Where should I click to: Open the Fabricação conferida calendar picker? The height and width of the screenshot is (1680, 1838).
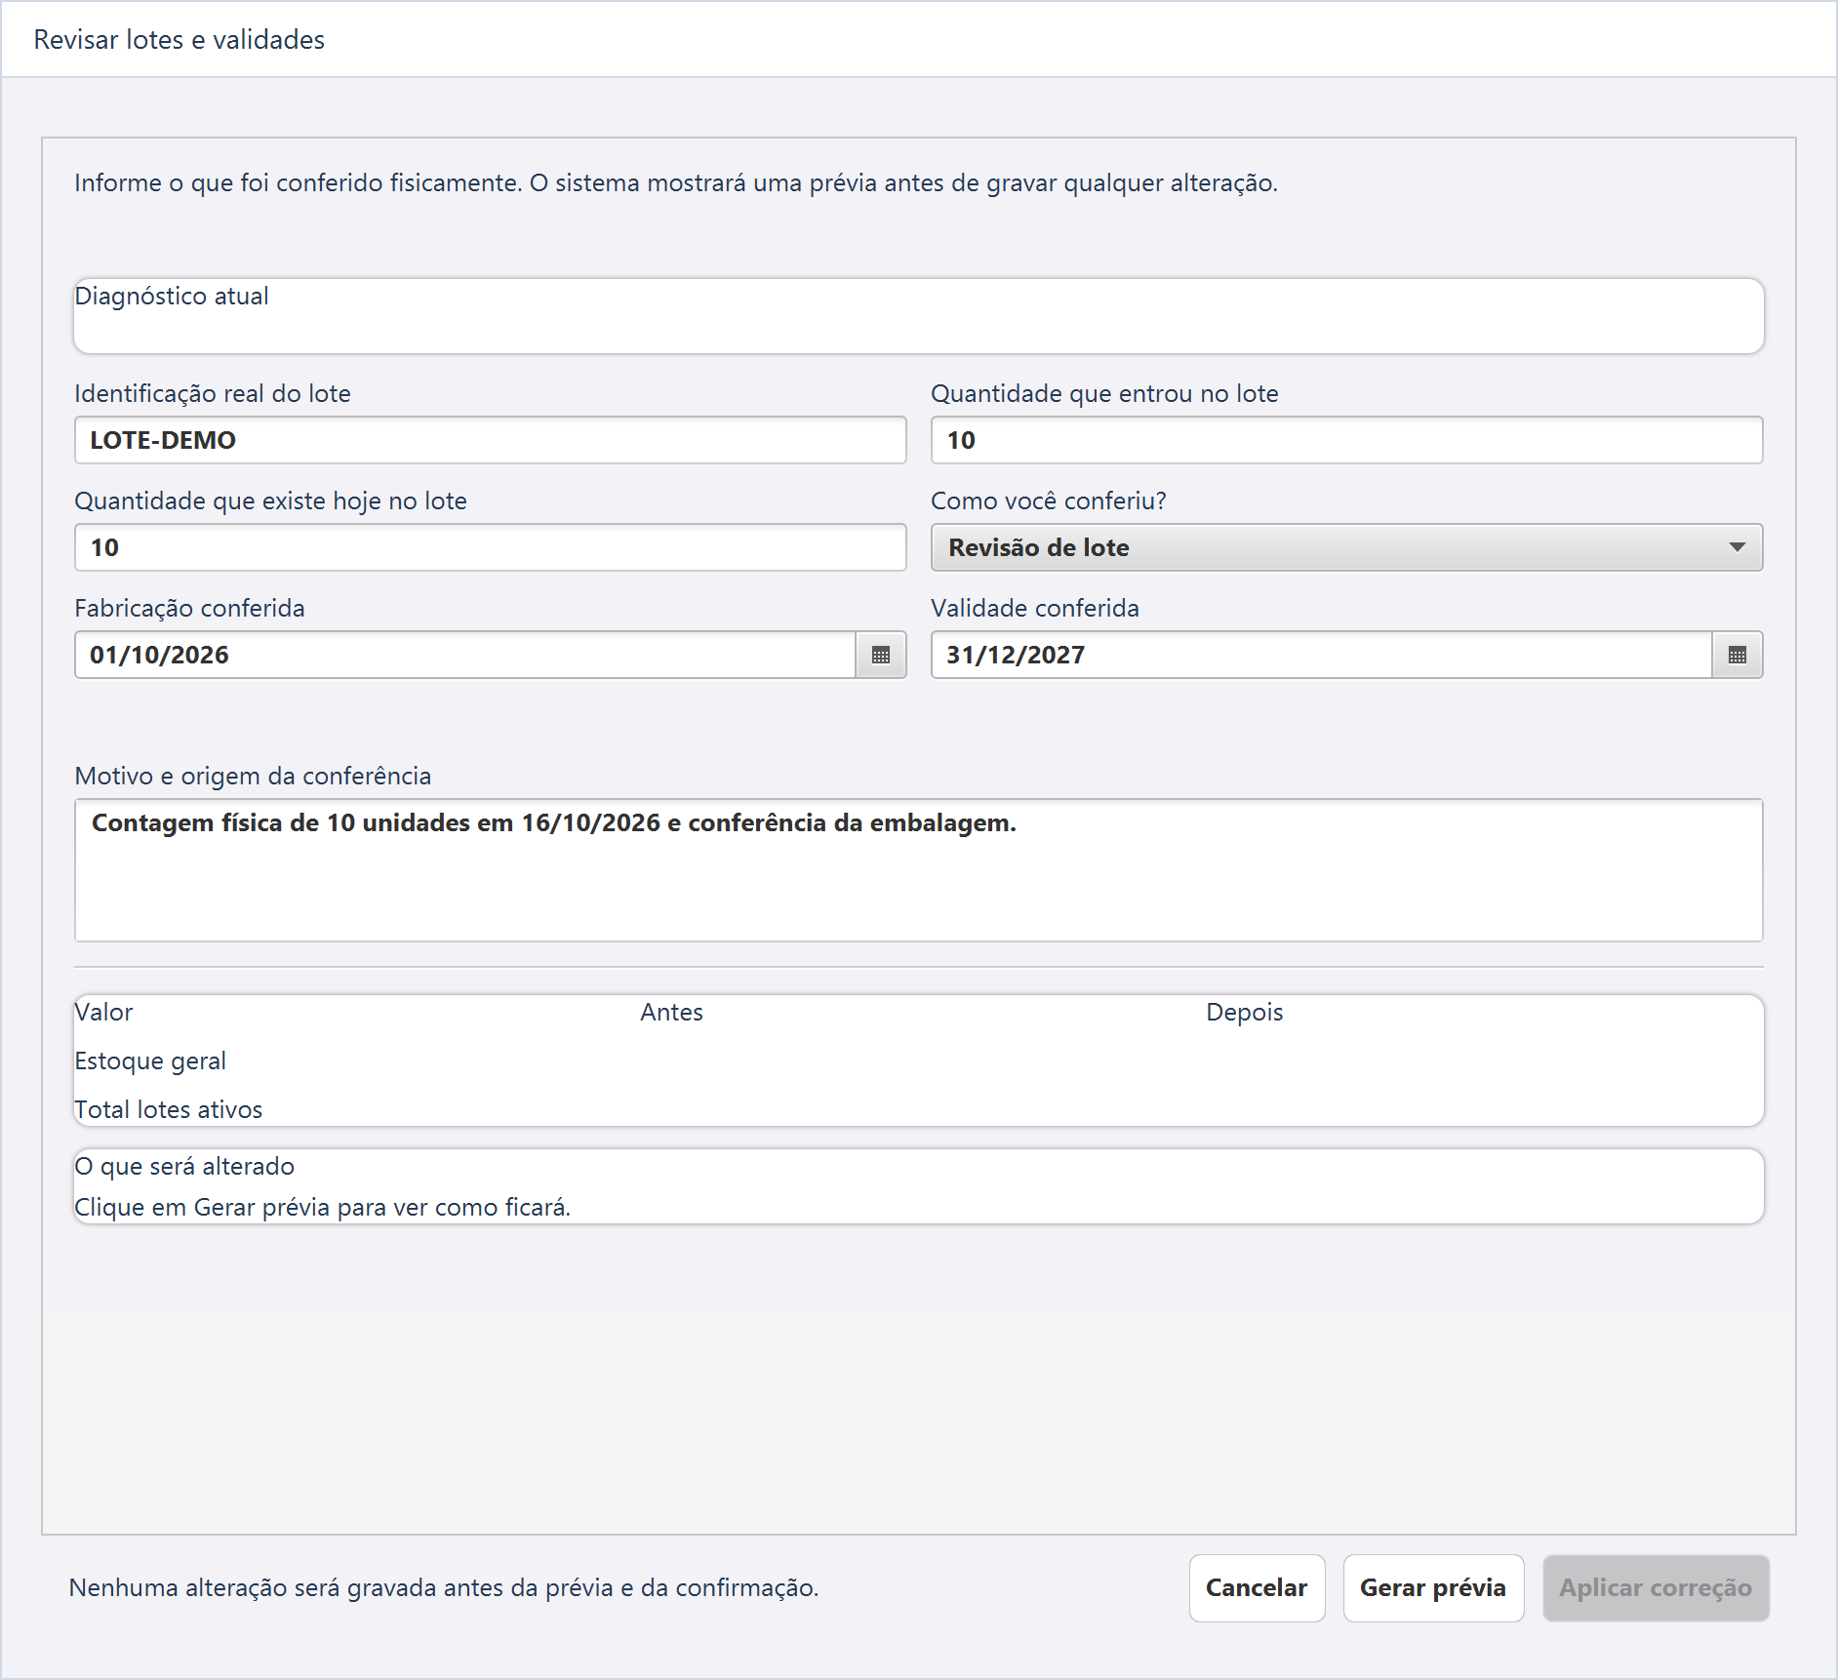[881, 655]
